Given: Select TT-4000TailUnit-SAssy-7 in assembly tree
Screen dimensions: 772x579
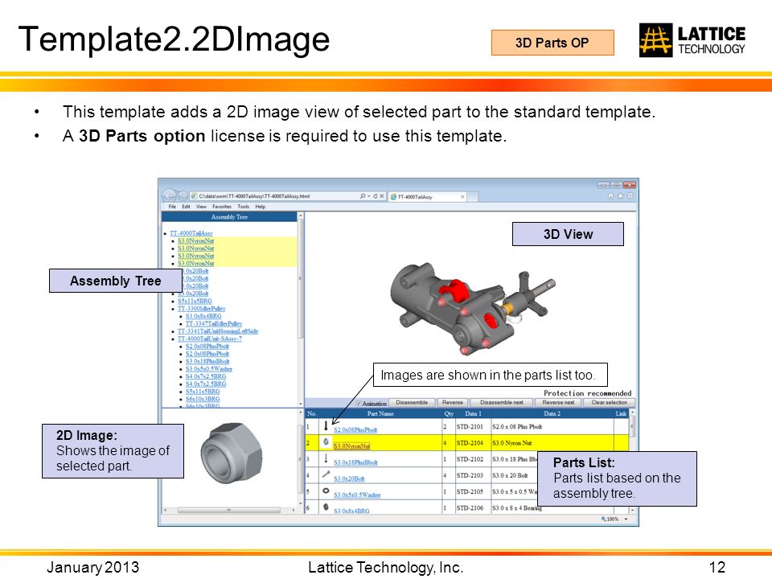Looking at the screenshot, I should pyautogui.click(x=210, y=339).
